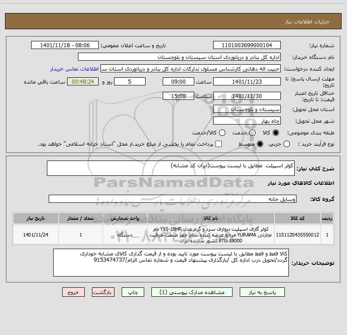Click the request creator field حبیب اله دهانی
This screenshot has height=335, width=347.
[191, 69]
